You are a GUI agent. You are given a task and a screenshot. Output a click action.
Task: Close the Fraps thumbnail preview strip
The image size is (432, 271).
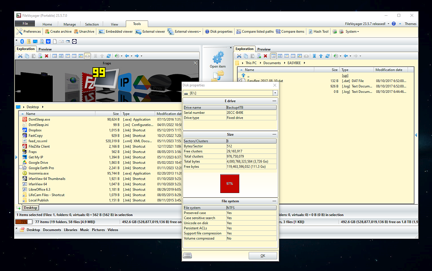pos(195,63)
